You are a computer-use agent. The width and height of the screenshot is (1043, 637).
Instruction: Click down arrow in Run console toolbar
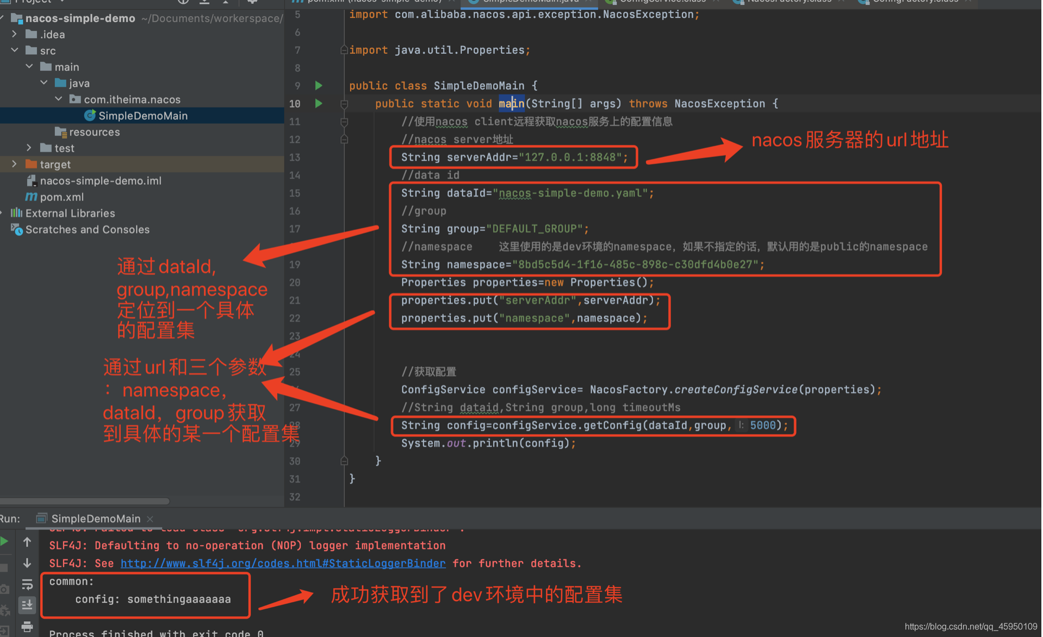tap(27, 563)
